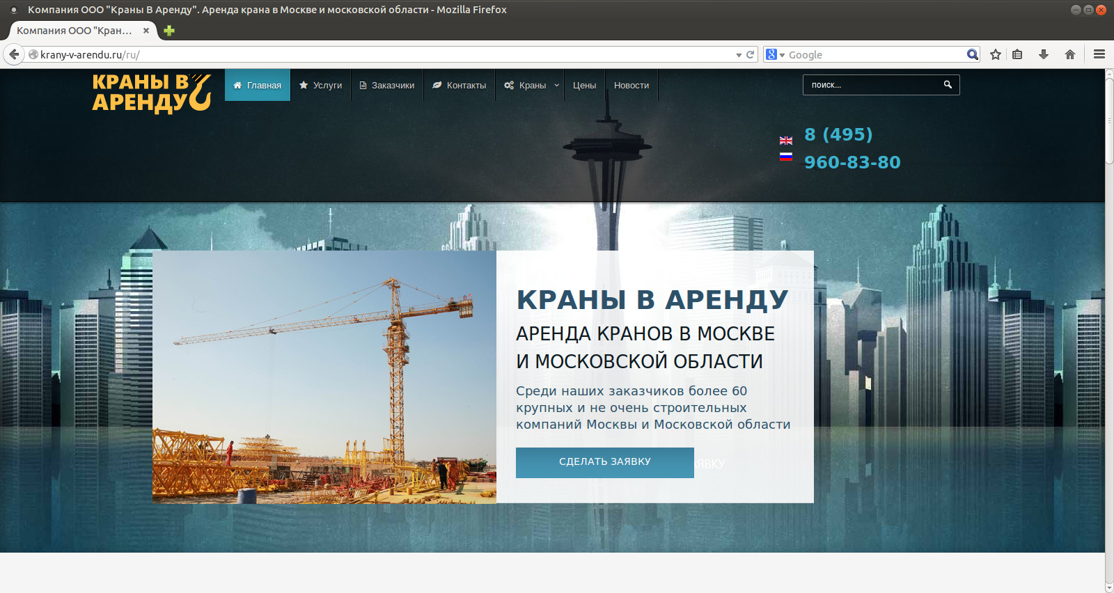Go to the Firefox home page icon
This screenshot has width=1114, height=593.
tap(1070, 54)
